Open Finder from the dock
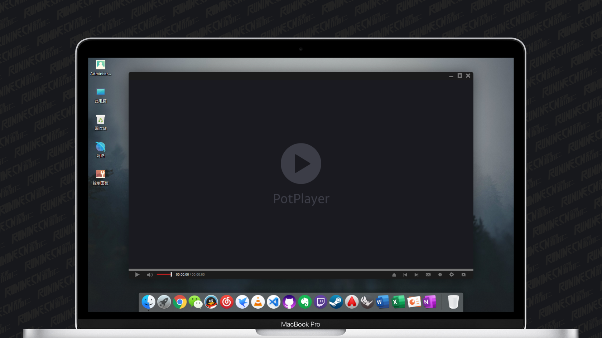Viewport: 602px width, 338px height. click(148, 302)
